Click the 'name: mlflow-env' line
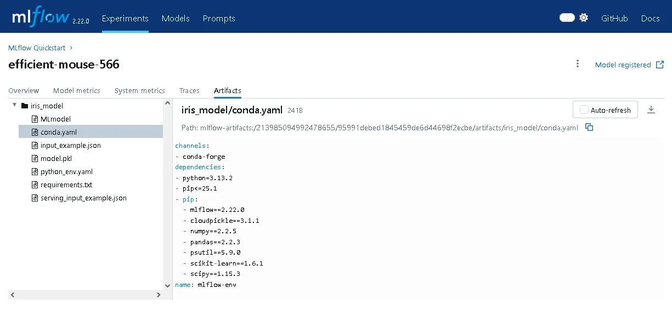 click(206, 285)
